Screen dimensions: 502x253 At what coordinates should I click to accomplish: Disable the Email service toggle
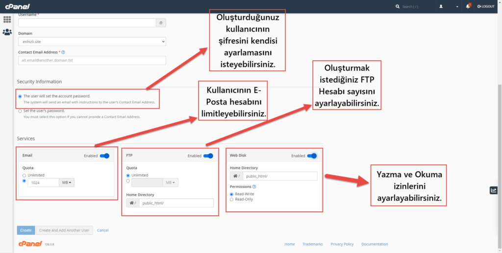coord(104,156)
